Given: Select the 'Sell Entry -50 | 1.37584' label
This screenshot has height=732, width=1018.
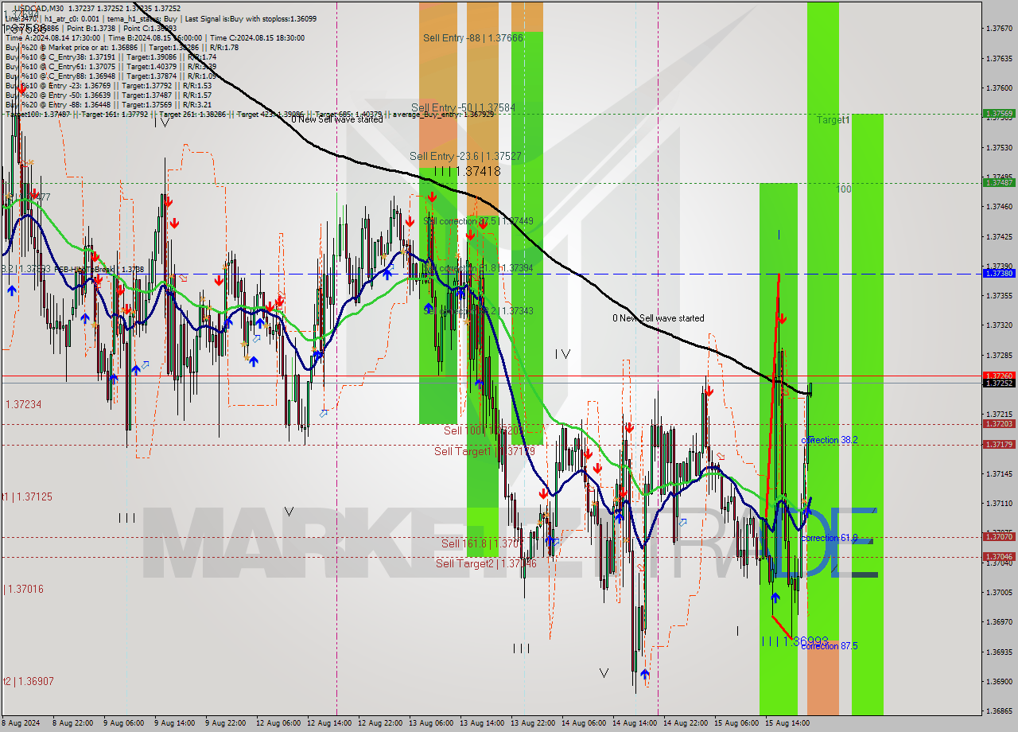Looking at the screenshot, I should (x=463, y=107).
